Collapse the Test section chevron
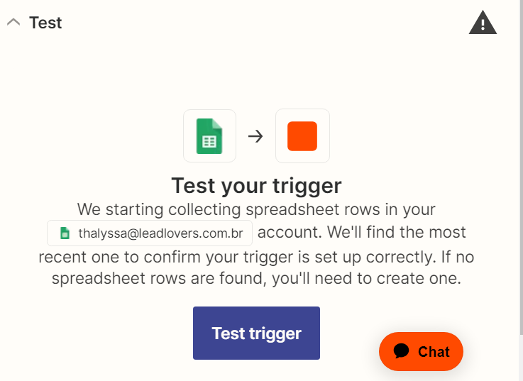The image size is (523, 381). pyautogui.click(x=13, y=22)
